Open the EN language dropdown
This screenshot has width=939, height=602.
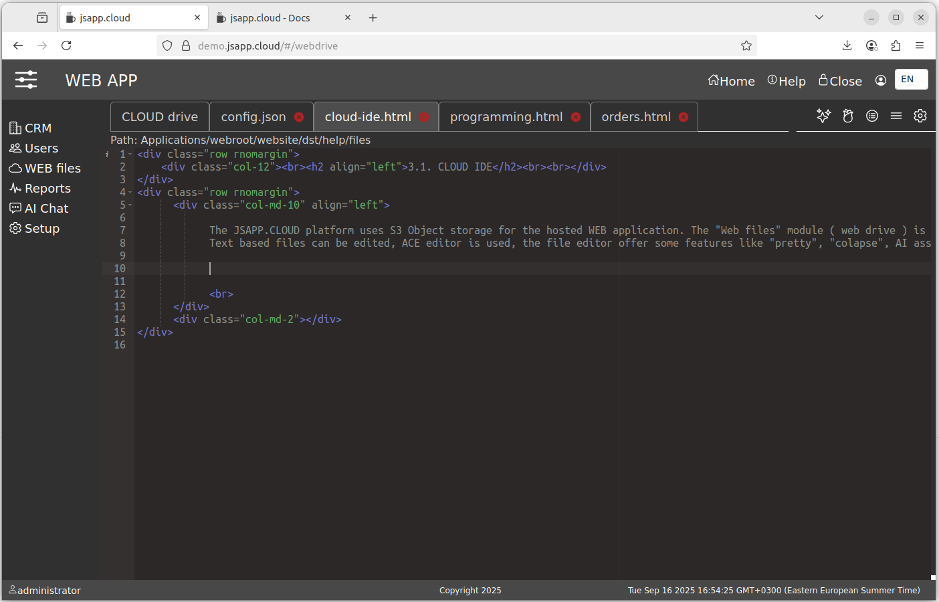[x=911, y=79]
